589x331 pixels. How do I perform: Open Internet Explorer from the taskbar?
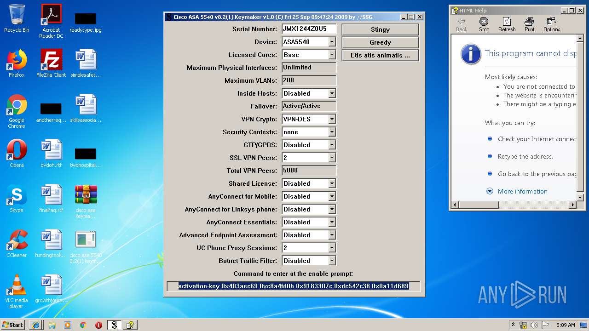pos(36,325)
